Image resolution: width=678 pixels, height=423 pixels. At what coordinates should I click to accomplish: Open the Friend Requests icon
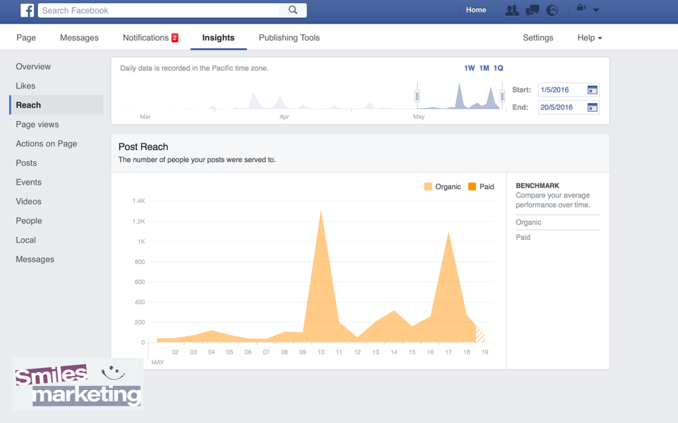pyautogui.click(x=511, y=10)
